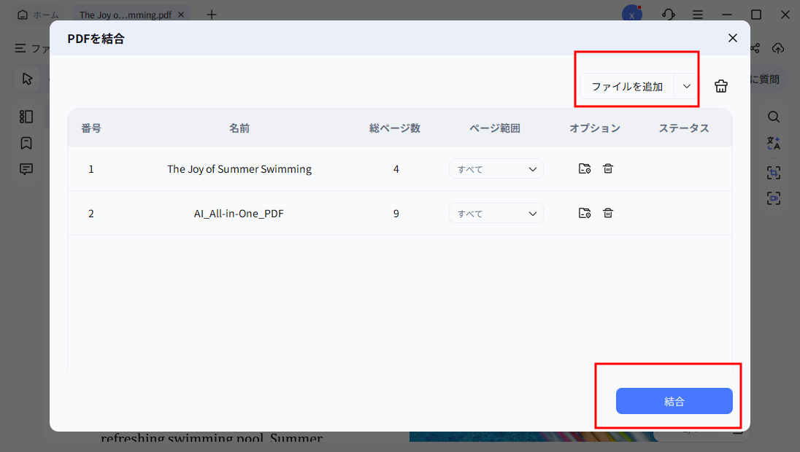The image size is (800, 452).
Task: Expand the ファイルを追加 dropdown arrow
Action: point(686,86)
